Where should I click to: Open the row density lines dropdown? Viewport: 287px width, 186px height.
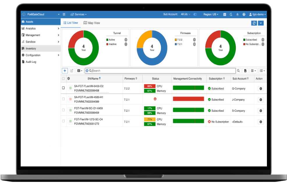click(x=253, y=71)
